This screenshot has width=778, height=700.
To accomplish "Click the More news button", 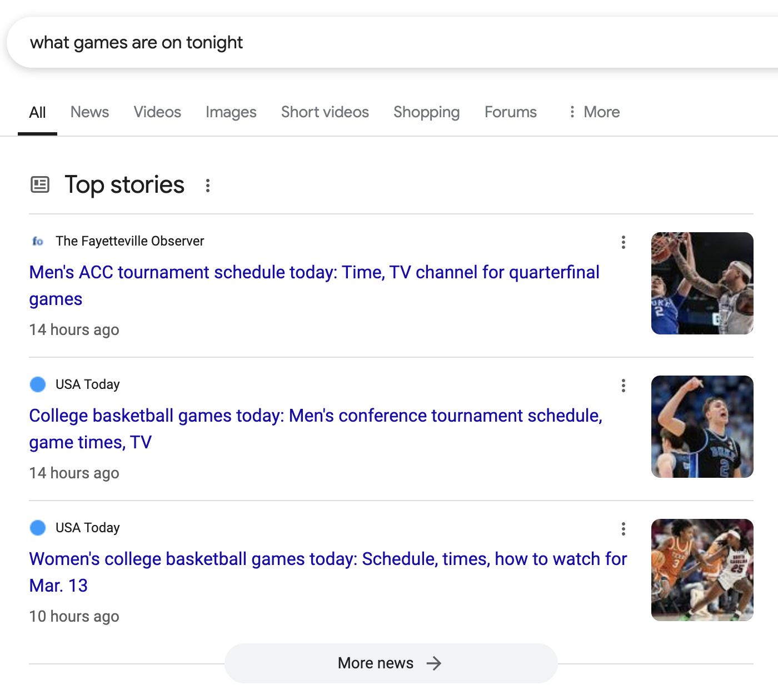I will click(391, 663).
